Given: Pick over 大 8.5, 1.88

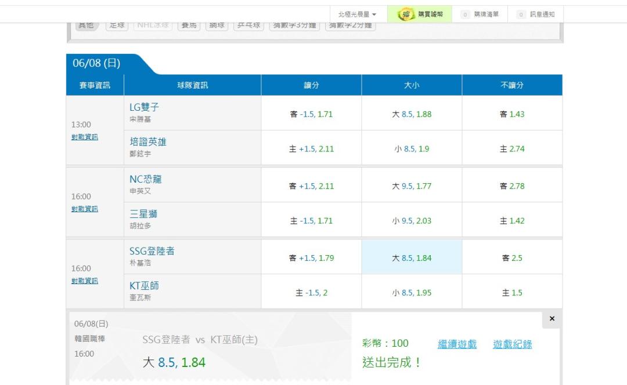Looking at the screenshot, I should (412, 114).
